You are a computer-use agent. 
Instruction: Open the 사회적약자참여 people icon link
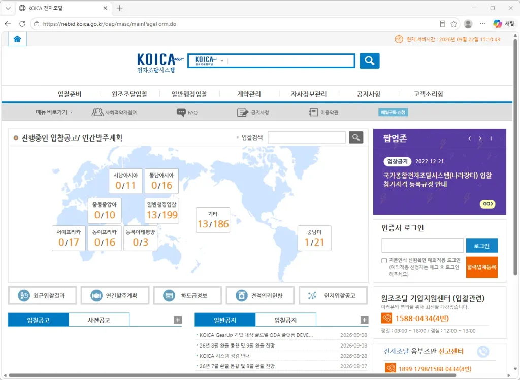tap(114, 112)
